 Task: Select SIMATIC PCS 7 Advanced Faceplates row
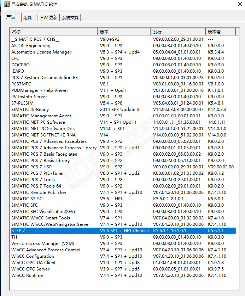tap(123, 141)
